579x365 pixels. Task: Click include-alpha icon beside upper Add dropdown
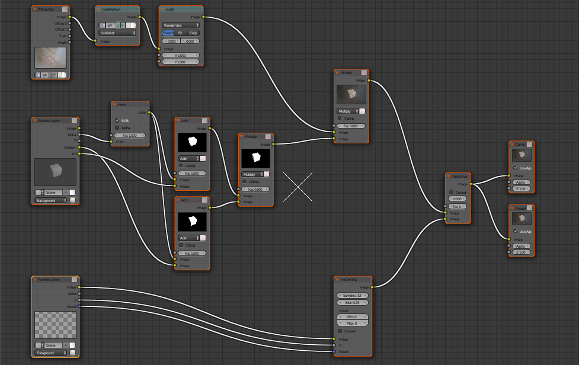pos(203,158)
